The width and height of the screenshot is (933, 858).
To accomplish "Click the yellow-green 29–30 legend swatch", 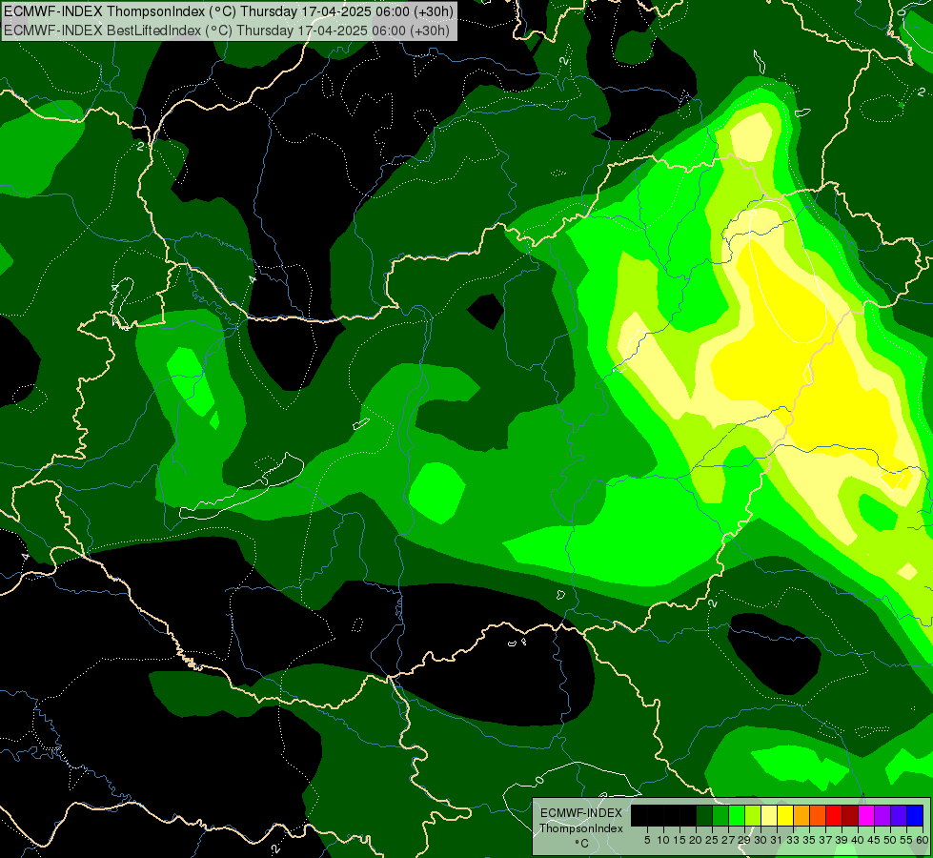I will click(x=753, y=815).
